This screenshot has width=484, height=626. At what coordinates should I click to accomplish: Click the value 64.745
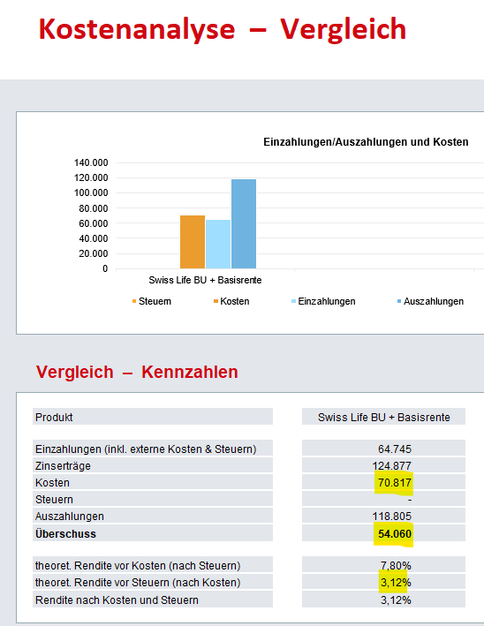[395, 449]
